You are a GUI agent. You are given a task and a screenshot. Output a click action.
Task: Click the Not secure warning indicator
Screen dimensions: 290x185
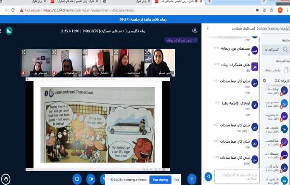(x=30, y=10)
